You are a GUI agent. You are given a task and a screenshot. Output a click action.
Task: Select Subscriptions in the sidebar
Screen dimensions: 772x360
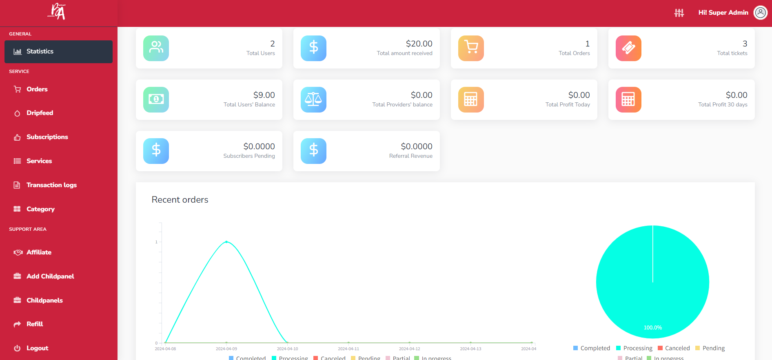tap(47, 137)
